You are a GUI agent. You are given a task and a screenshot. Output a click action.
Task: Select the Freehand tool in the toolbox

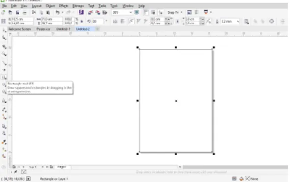tap(4, 64)
